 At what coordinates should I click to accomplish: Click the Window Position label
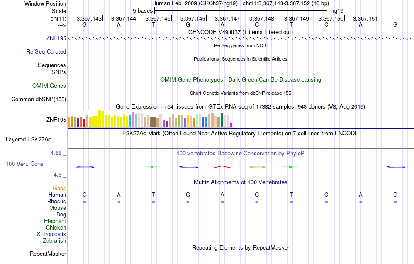45,3
